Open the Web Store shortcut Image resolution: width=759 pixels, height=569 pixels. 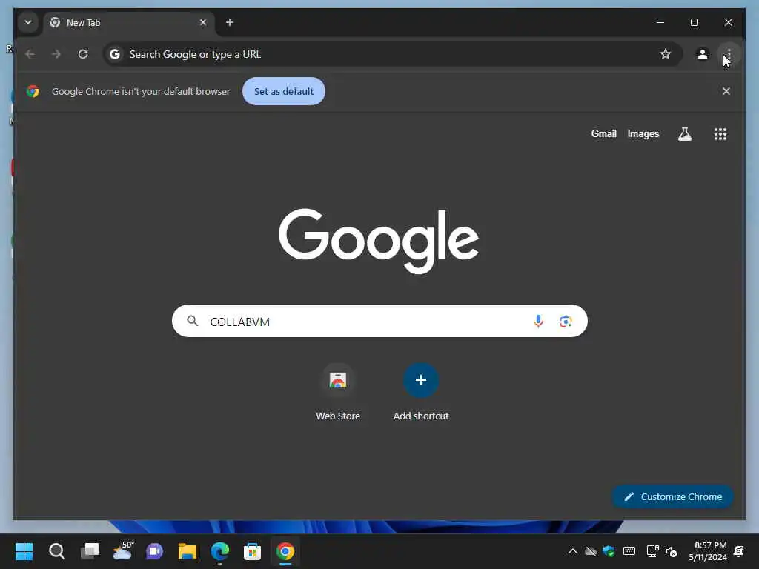coord(338,393)
